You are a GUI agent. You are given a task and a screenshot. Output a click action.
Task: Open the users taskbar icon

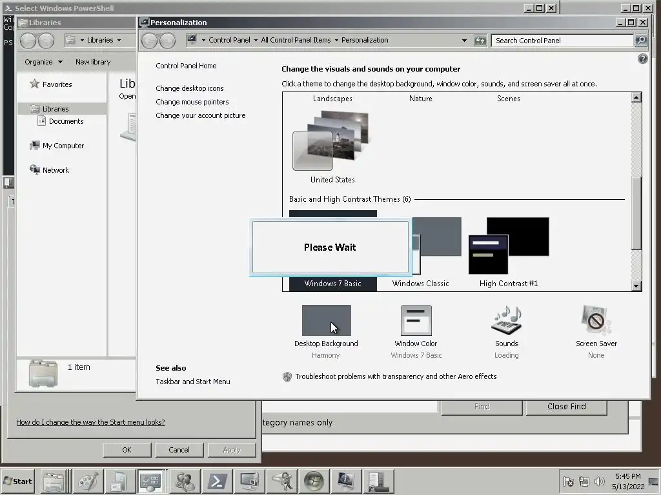coord(185,481)
